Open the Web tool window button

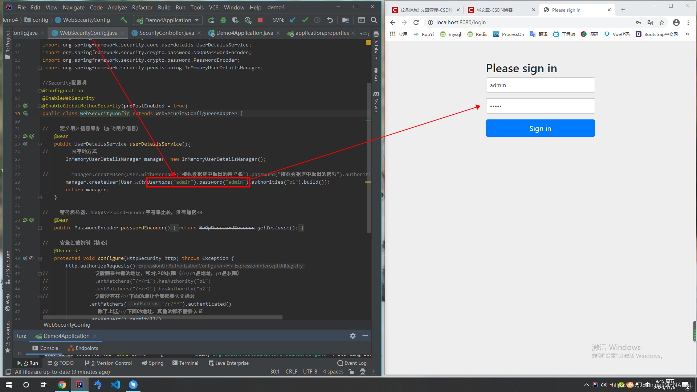pyautogui.click(x=8, y=303)
